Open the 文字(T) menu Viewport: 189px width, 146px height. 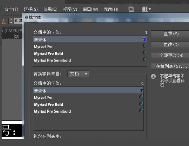pyautogui.click(x=11, y=9)
